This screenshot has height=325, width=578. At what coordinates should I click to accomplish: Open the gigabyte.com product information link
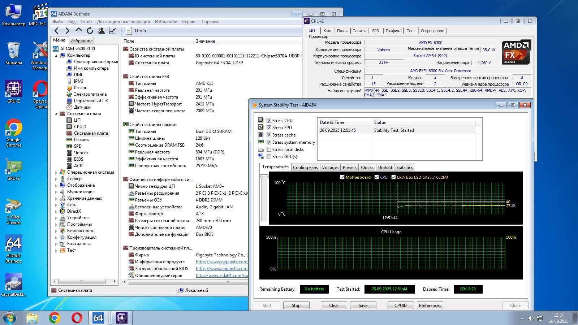(222, 262)
